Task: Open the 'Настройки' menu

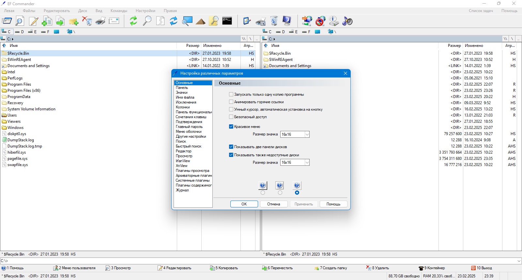Action: coord(146,11)
